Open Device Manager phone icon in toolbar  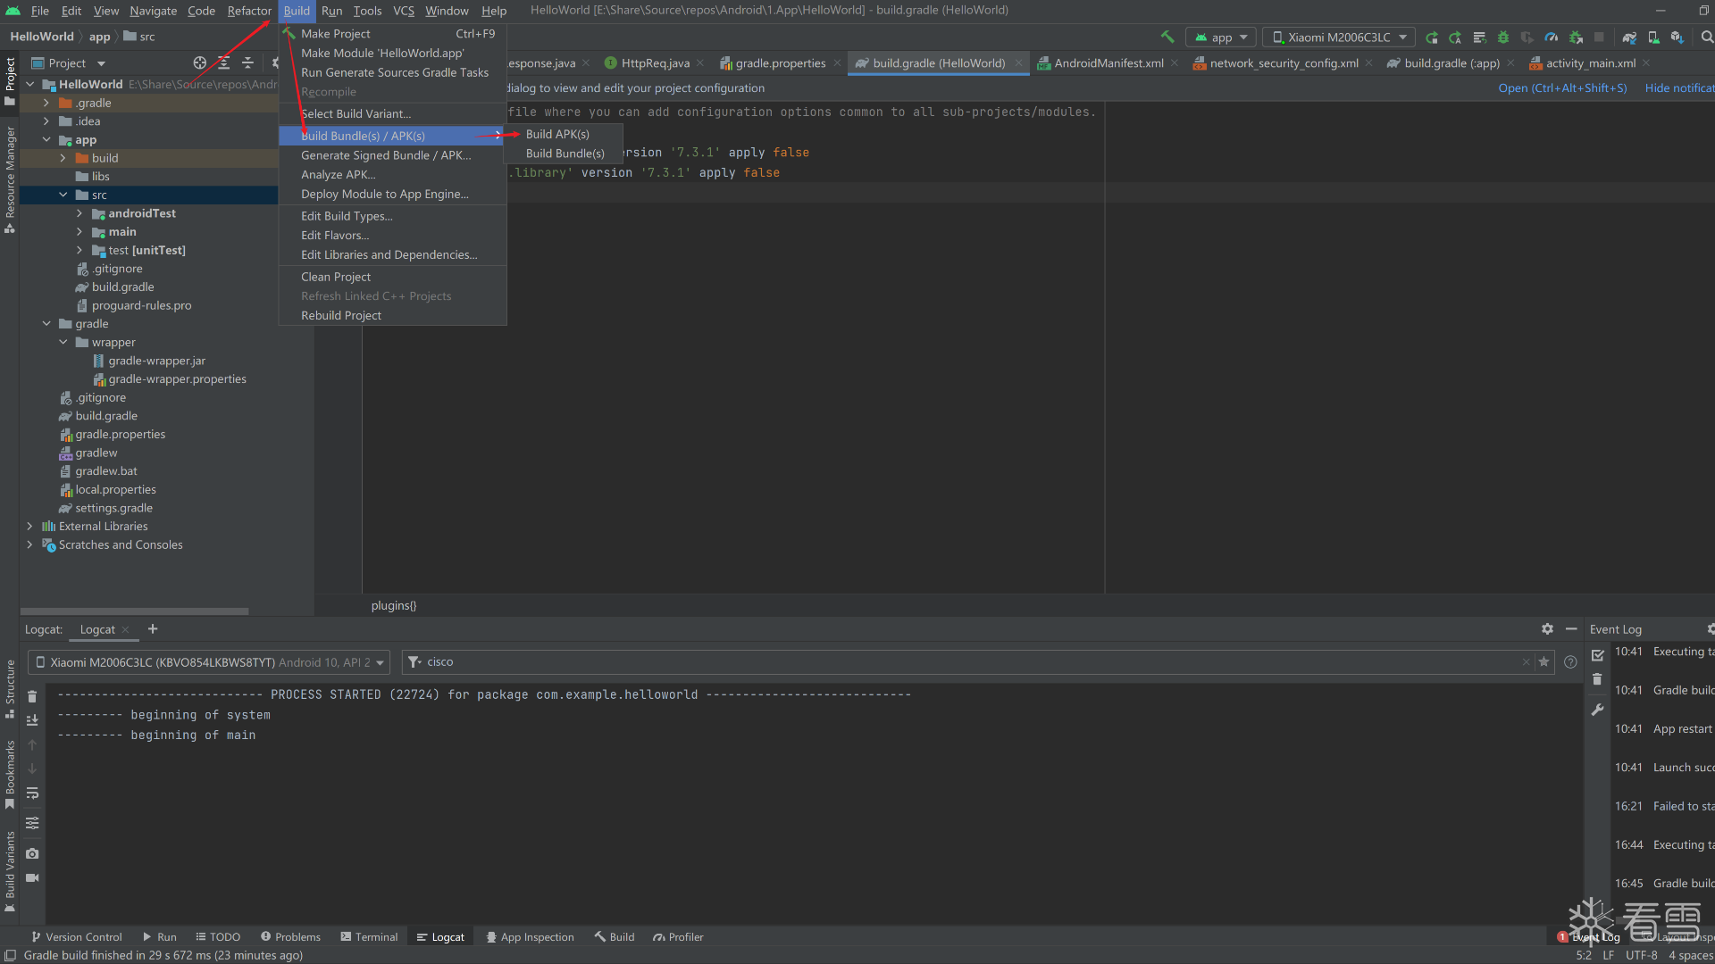(1653, 37)
